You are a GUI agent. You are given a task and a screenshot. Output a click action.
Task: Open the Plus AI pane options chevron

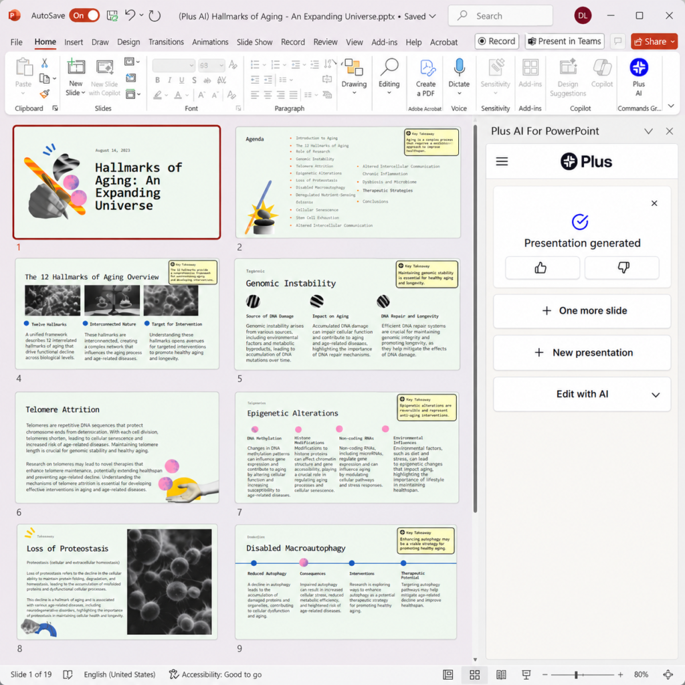coord(648,131)
